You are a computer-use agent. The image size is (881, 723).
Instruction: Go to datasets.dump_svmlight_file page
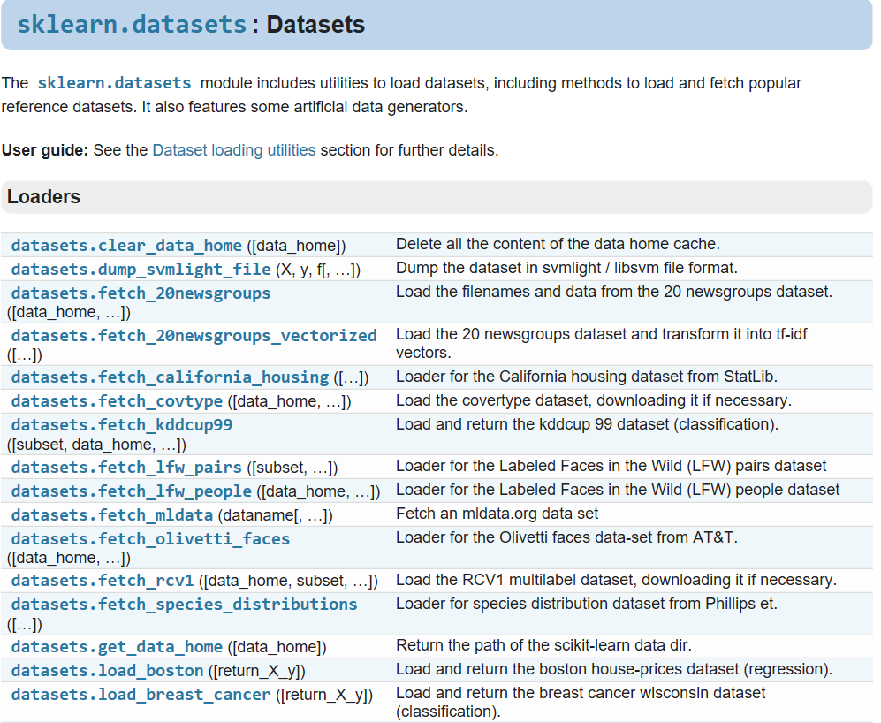[141, 269]
